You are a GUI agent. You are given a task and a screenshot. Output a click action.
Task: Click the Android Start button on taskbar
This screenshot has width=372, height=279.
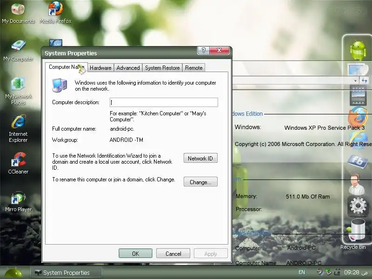(13, 272)
